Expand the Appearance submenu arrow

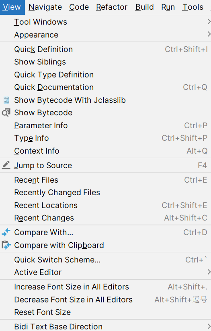pyautogui.click(x=209, y=34)
